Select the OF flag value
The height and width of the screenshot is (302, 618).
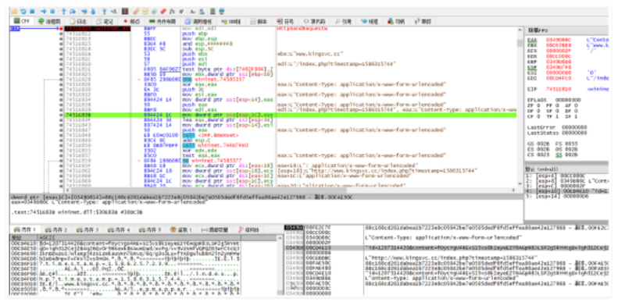(x=538, y=111)
